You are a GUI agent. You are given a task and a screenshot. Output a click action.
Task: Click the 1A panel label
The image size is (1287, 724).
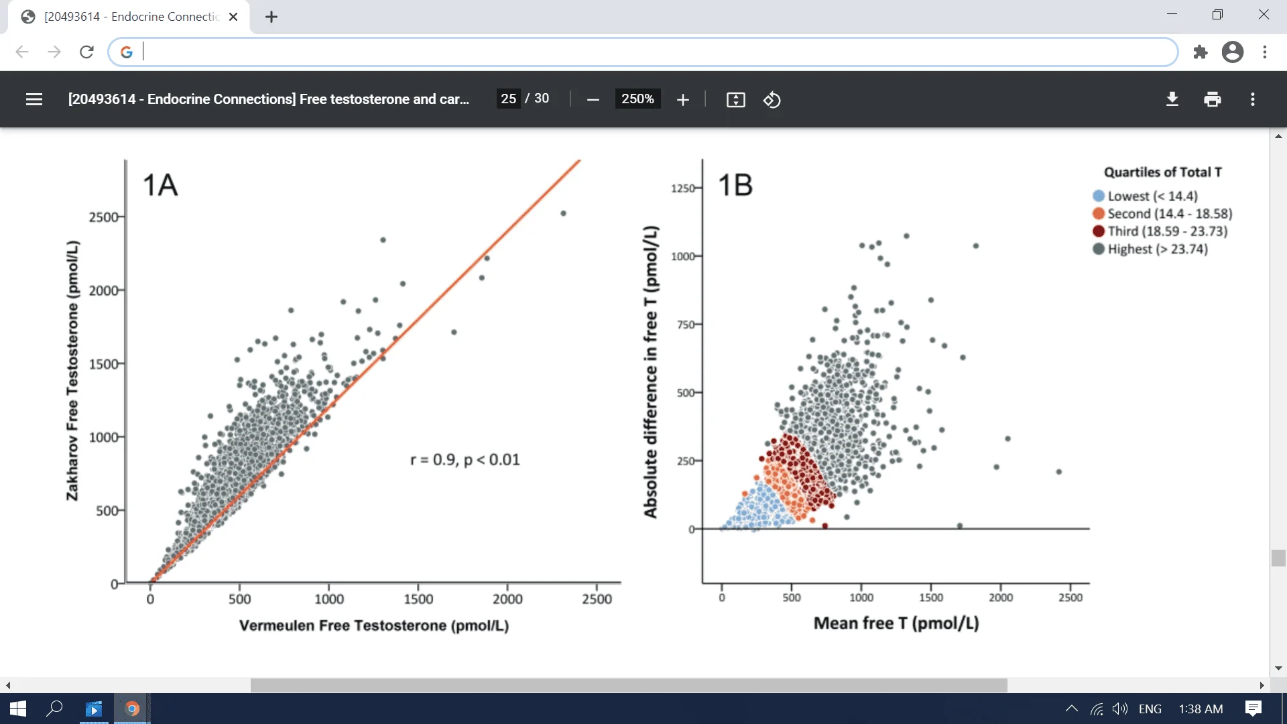click(x=160, y=185)
